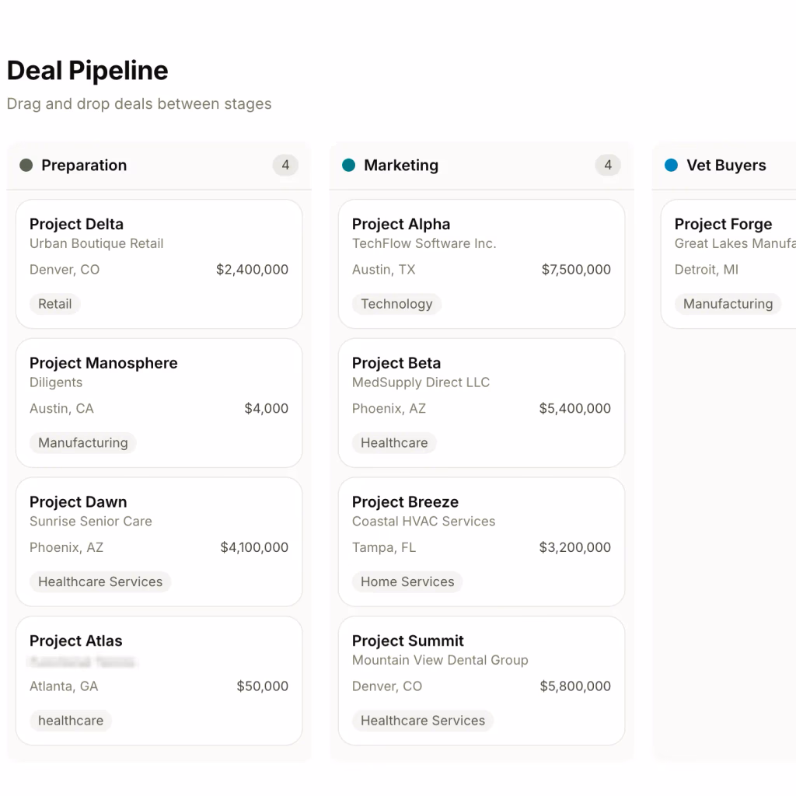Click the Marketing stage status dot

click(348, 166)
